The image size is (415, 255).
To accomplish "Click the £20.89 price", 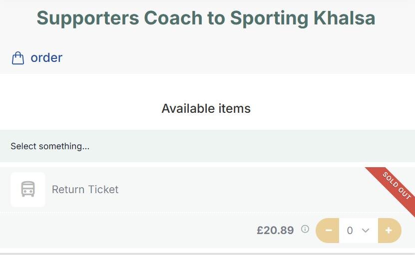I will 275,231.
